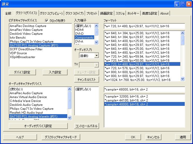Select SCFF DirectShow Filter
This screenshot has width=193, height=144.
point(40,49)
